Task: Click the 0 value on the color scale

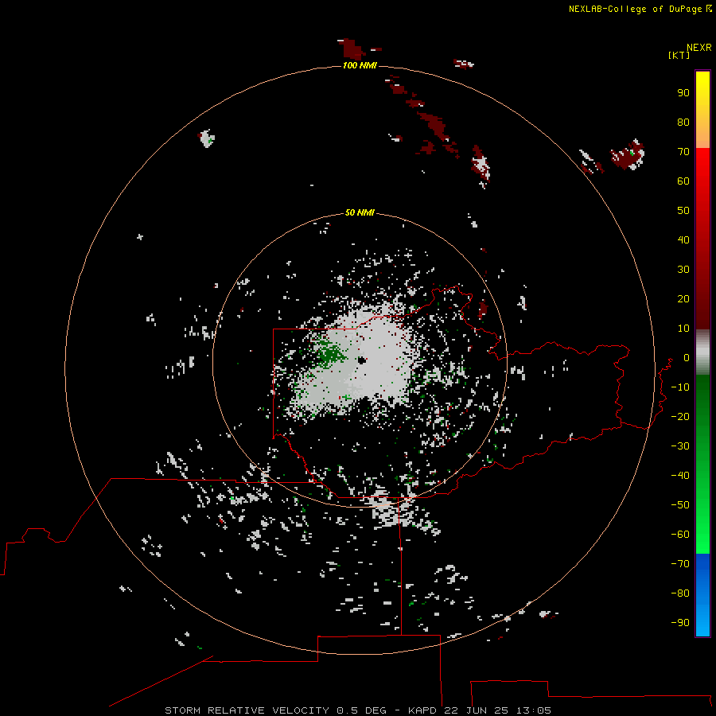Action: click(686, 357)
